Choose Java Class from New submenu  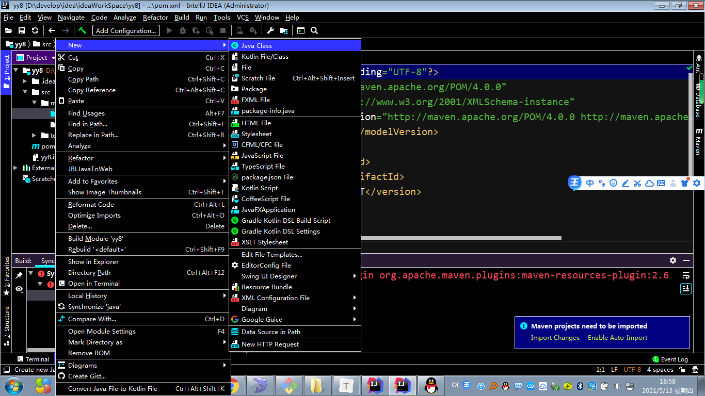tap(295, 45)
